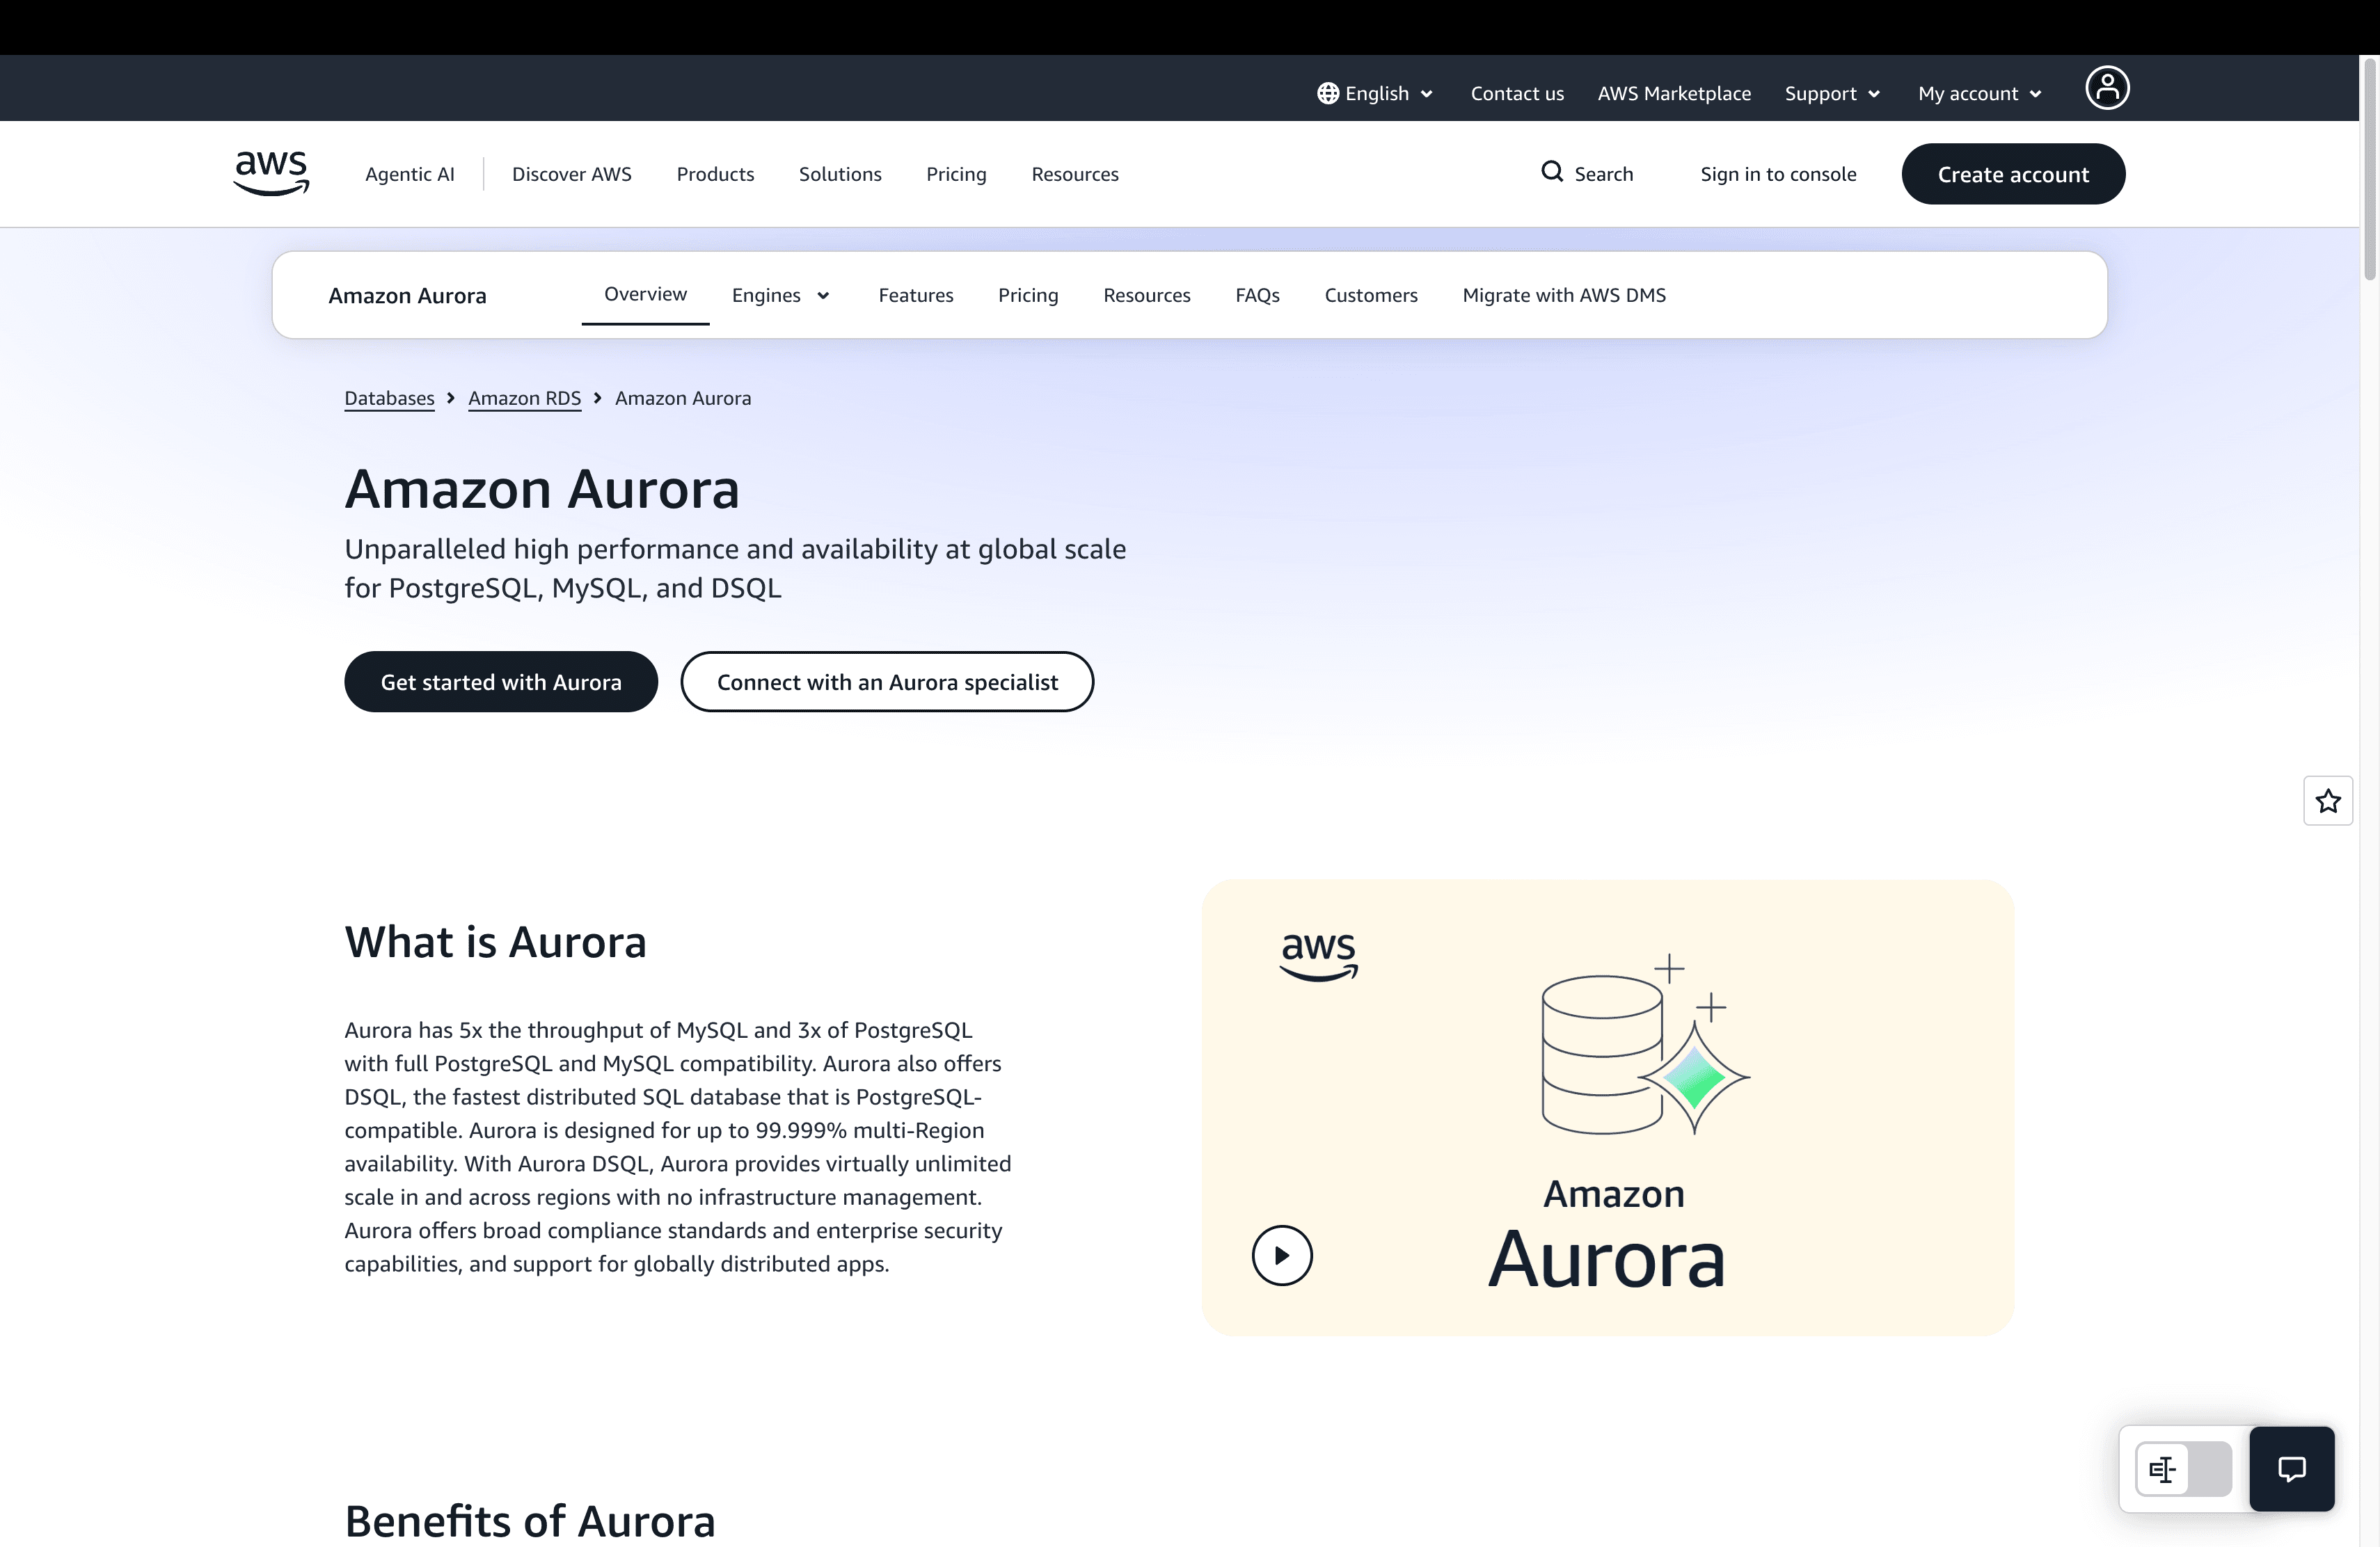Open Migrate with AWS DMS tab
This screenshot has height=1547, width=2380.
tap(1564, 295)
